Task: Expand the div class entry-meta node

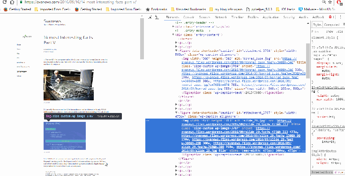Action: pos(173,27)
